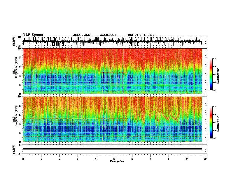This screenshot has height=178, width=231.
Task: Click the ch.1 color scale bar
Action: [211, 74]
